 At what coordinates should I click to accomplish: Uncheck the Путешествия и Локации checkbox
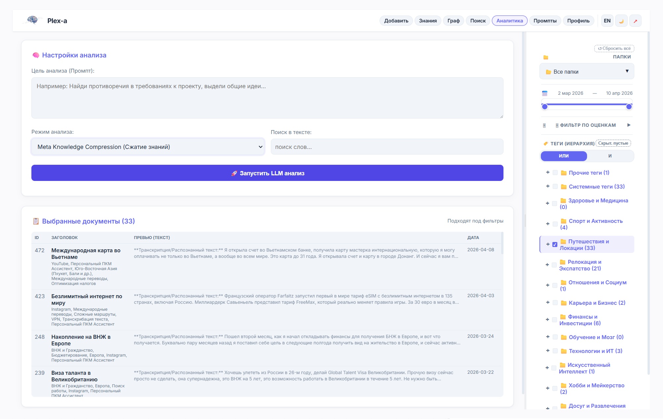click(x=555, y=245)
